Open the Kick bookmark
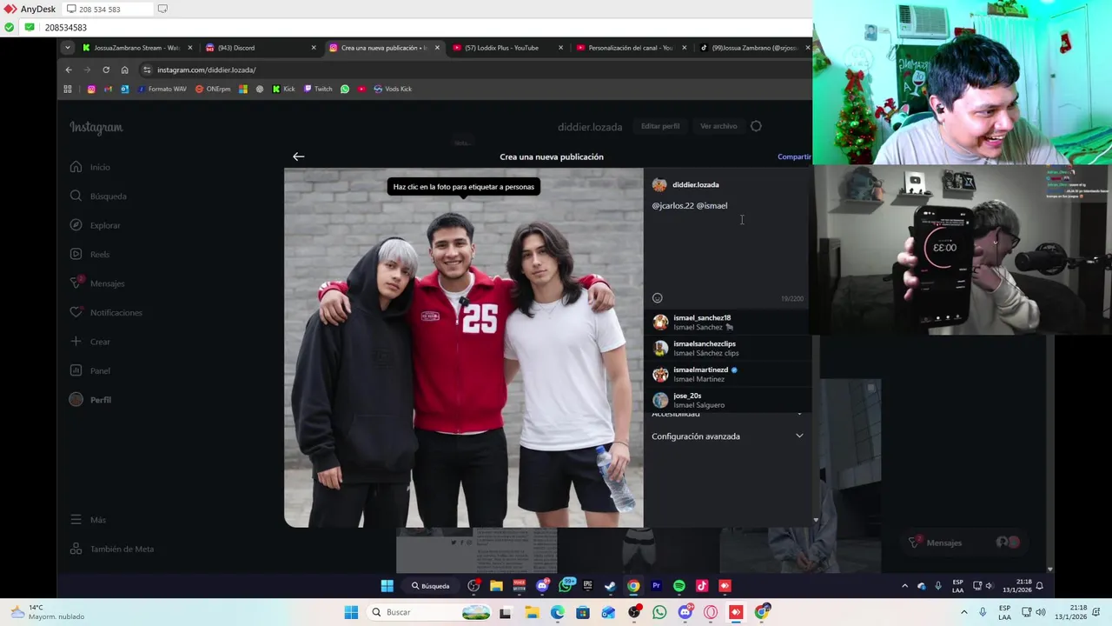Image resolution: width=1112 pixels, height=626 pixels. tap(284, 89)
